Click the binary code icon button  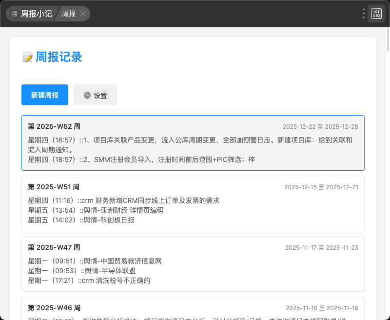click(x=376, y=14)
